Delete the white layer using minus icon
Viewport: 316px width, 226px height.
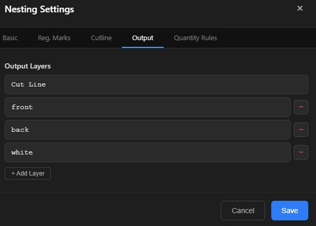301,152
